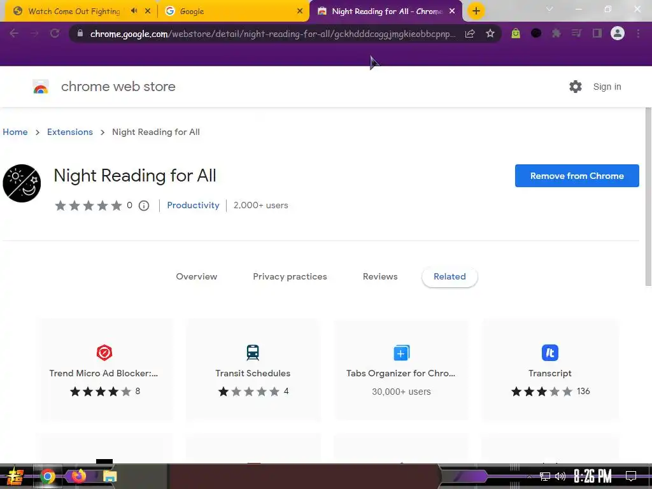Go to Extensions breadcrumb
652x489 pixels.
click(70, 132)
